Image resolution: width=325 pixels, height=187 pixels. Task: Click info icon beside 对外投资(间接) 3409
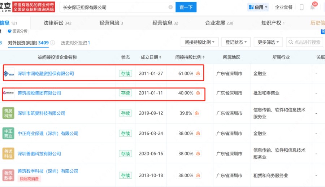(x=53, y=43)
